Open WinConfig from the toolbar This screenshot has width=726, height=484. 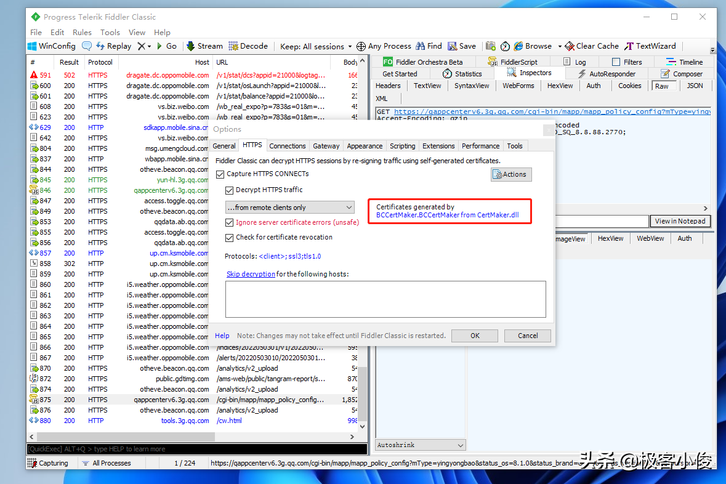[52, 46]
